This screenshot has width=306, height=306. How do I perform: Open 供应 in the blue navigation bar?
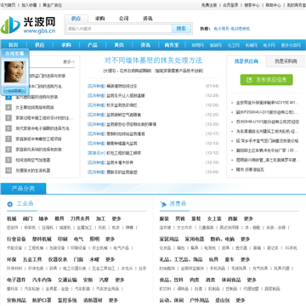click(x=40, y=45)
